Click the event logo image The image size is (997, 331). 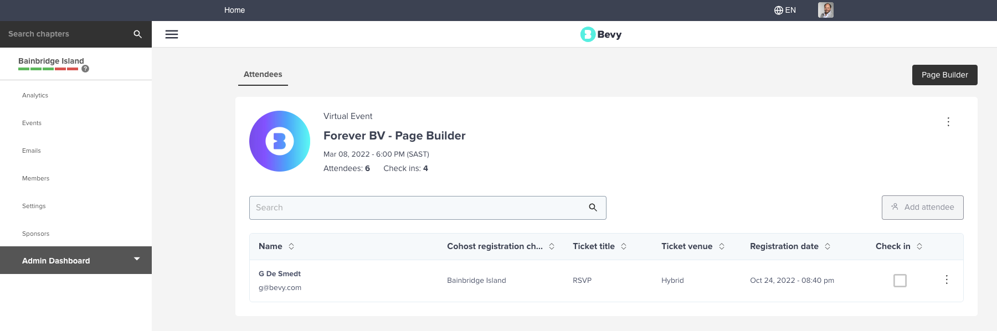[280, 141]
